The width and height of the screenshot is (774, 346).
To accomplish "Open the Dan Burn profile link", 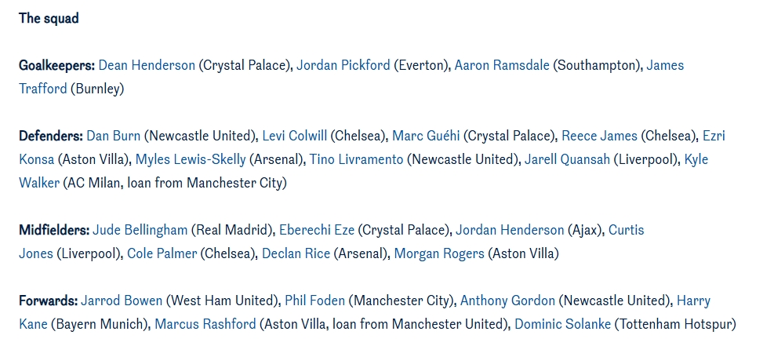I will 114,136.
